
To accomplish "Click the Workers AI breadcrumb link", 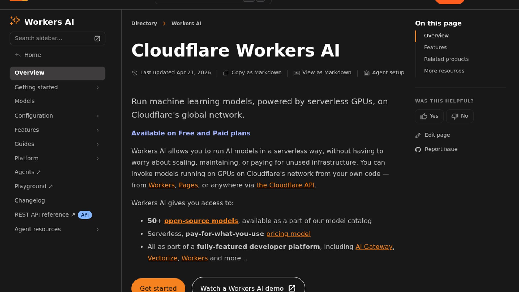I will [x=186, y=24].
